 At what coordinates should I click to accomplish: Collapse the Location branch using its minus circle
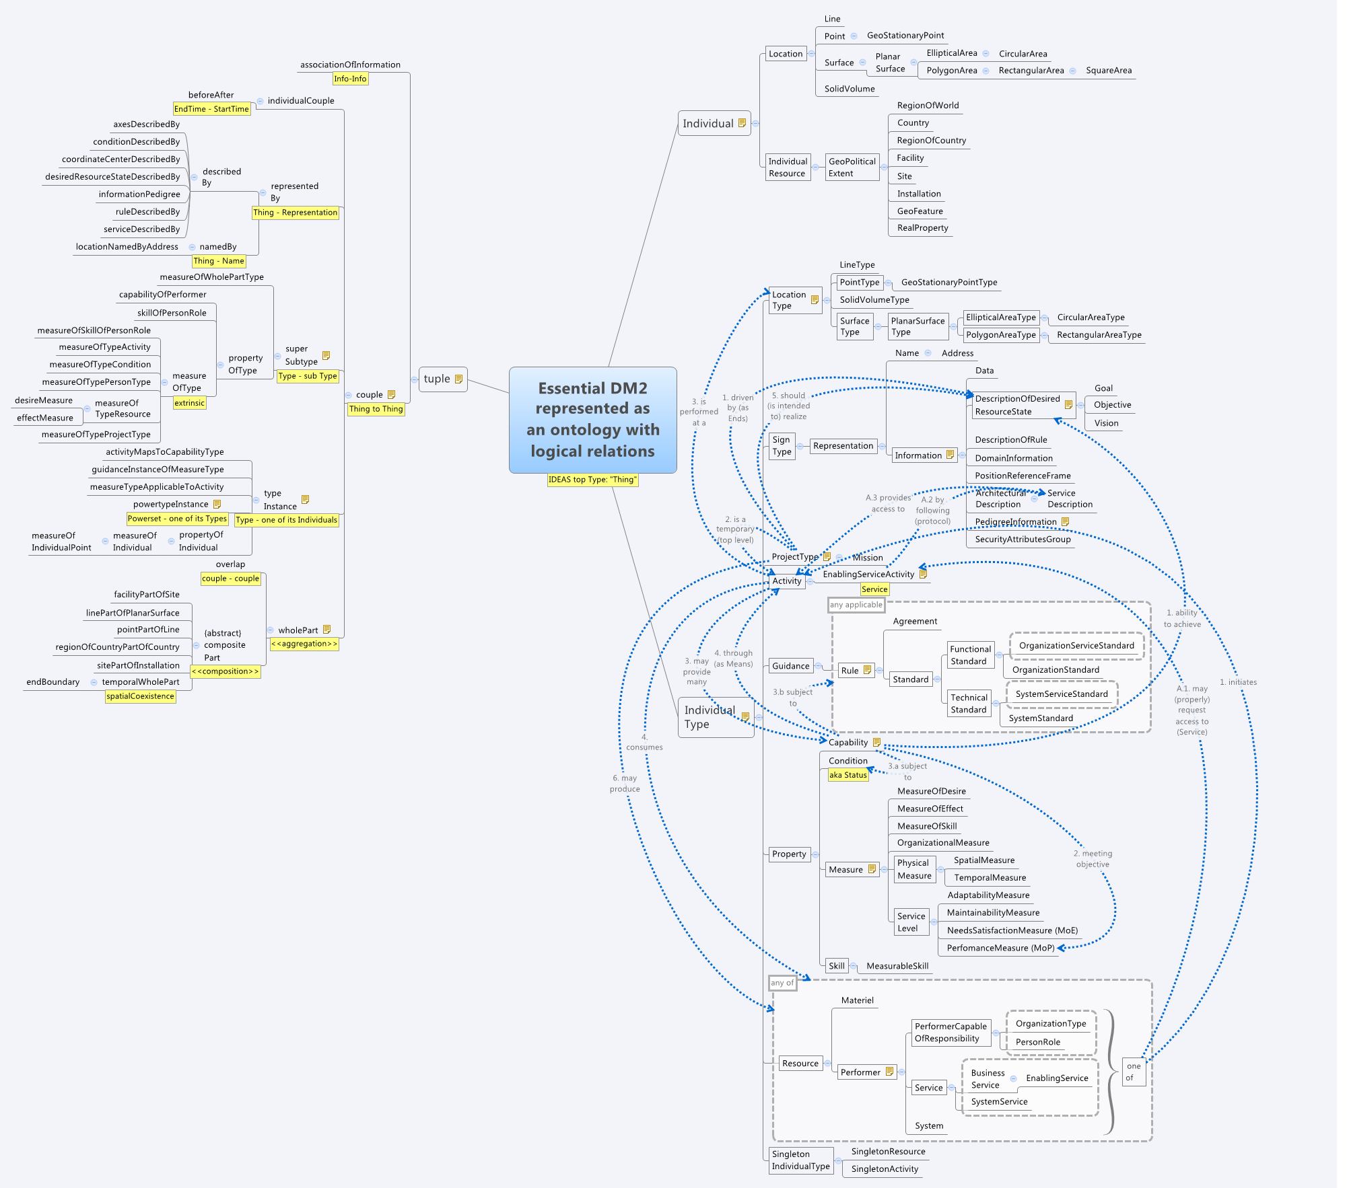(x=811, y=54)
